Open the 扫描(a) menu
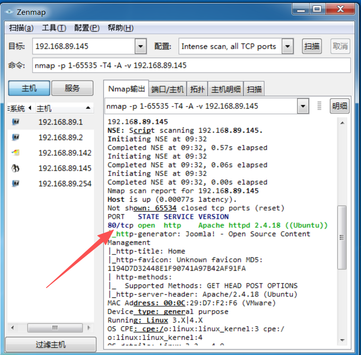The image size is (361, 355). [21, 28]
